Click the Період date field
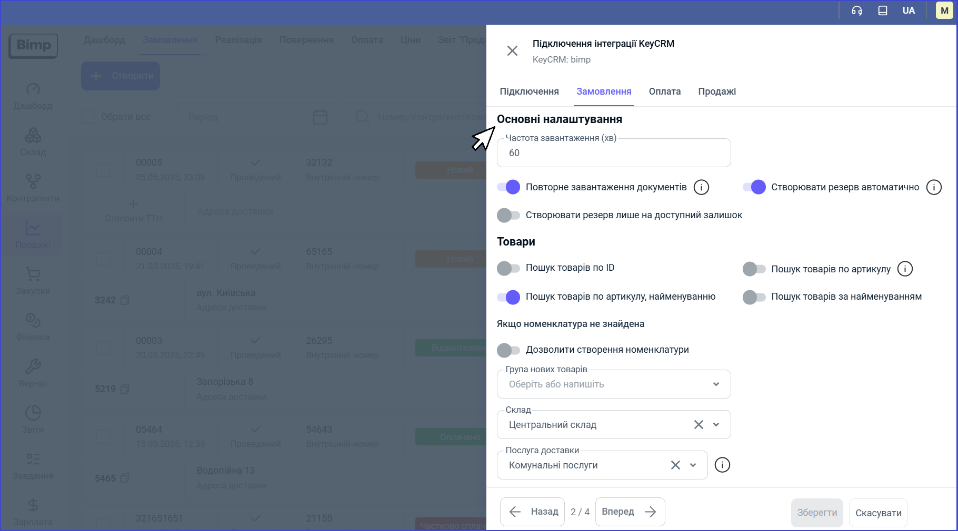This screenshot has width=958, height=531. tap(254, 117)
